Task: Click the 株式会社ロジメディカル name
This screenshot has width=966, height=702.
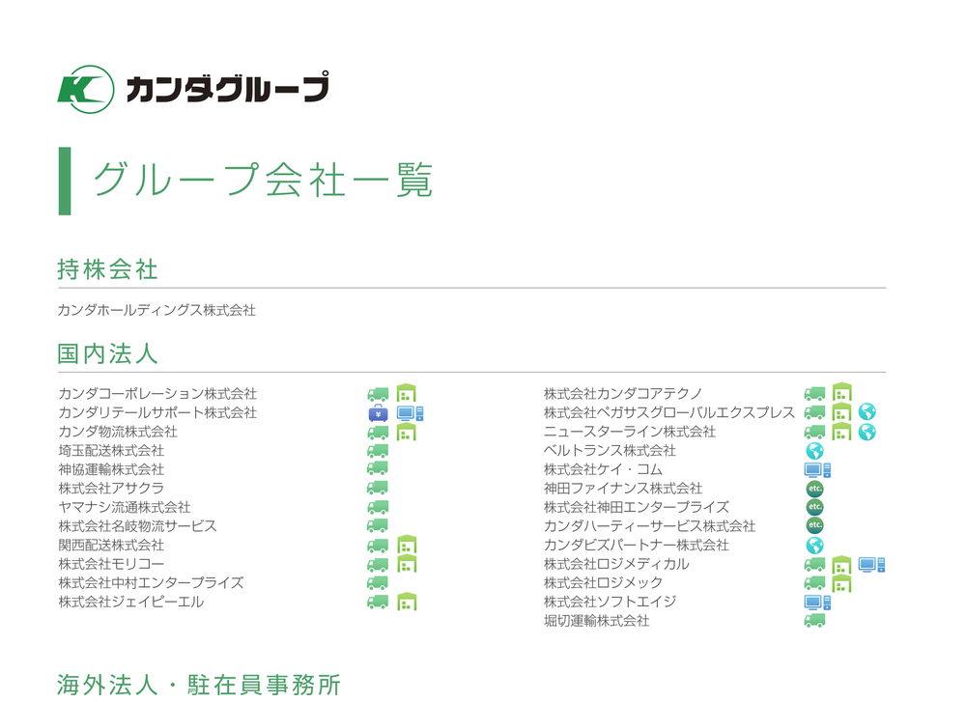Action: coord(616,564)
